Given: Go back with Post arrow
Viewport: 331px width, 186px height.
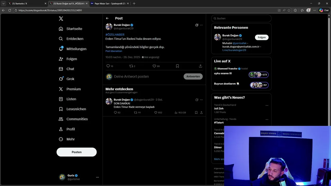Looking at the screenshot, I should tap(107, 18).
